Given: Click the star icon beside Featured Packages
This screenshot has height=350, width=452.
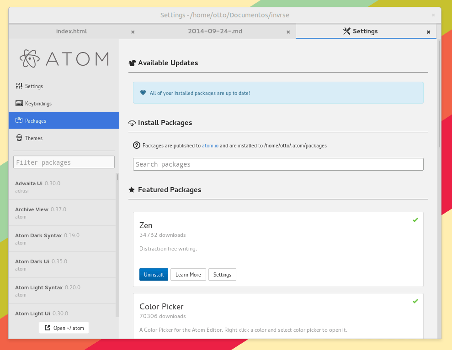Looking at the screenshot, I should point(132,190).
